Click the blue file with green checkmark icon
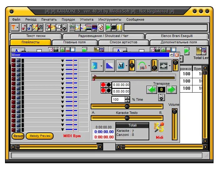 [x=94, y=66]
